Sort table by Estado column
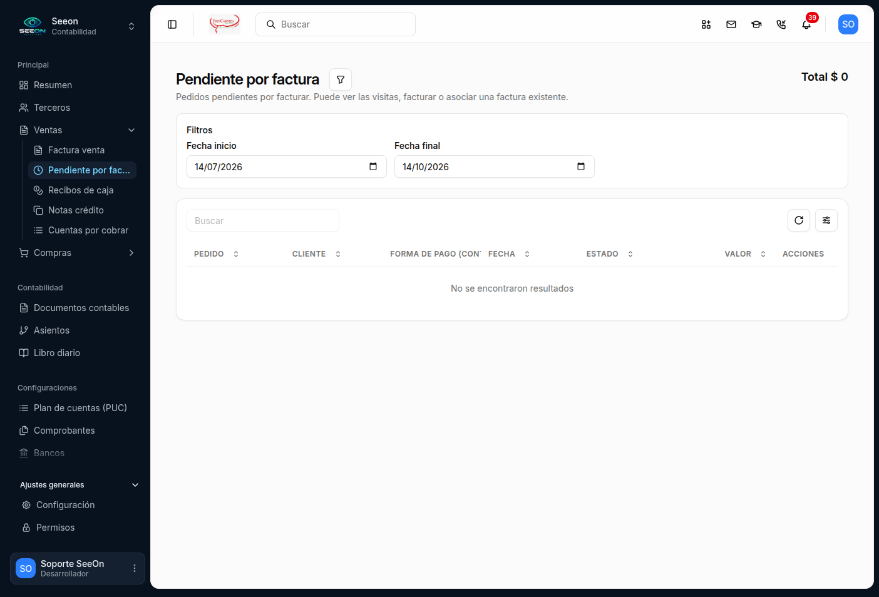The image size is (879, 597). pos(610,254)
